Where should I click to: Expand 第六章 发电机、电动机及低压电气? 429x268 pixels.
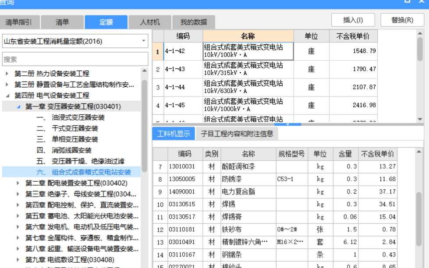(x=18, y=227)
